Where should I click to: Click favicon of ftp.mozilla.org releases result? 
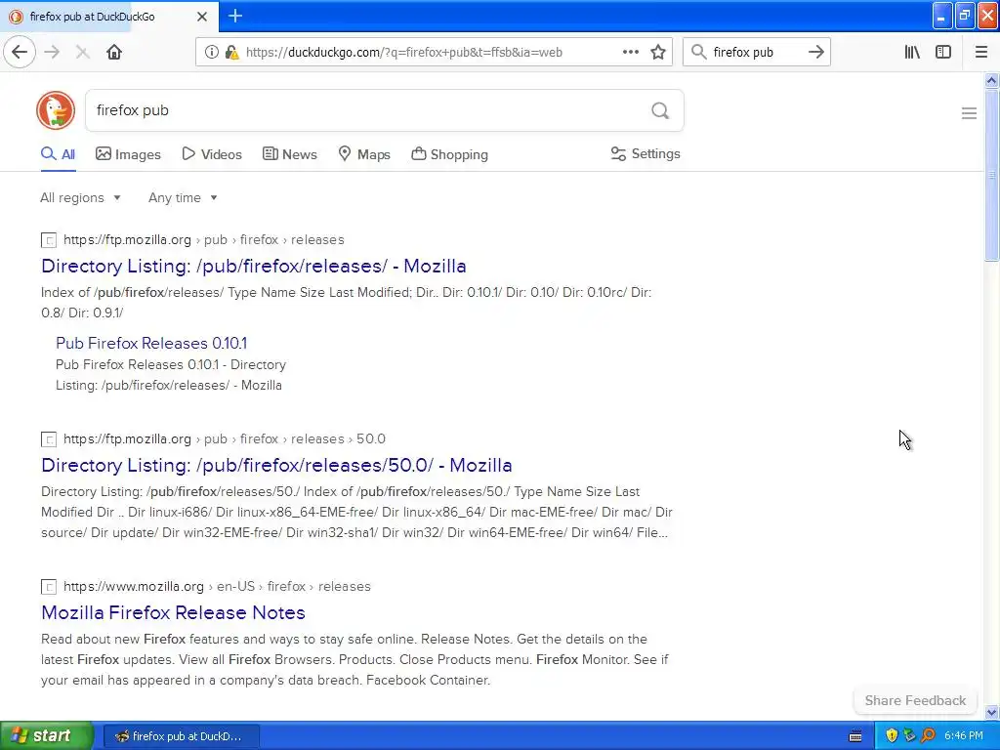coord(49,240)
